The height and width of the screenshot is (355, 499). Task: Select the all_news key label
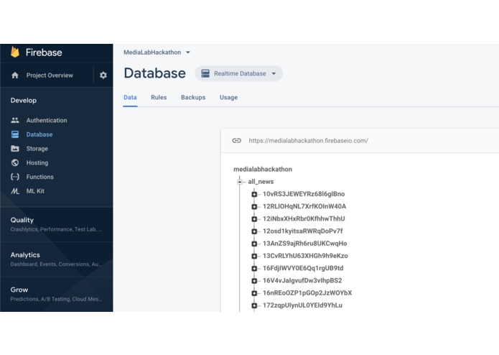261,182
